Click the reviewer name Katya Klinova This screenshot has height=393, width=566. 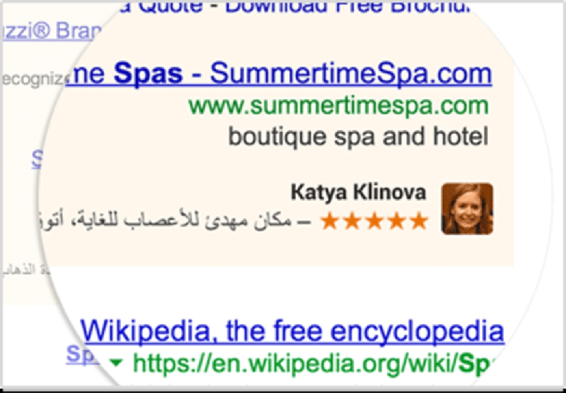pos(358,192)
